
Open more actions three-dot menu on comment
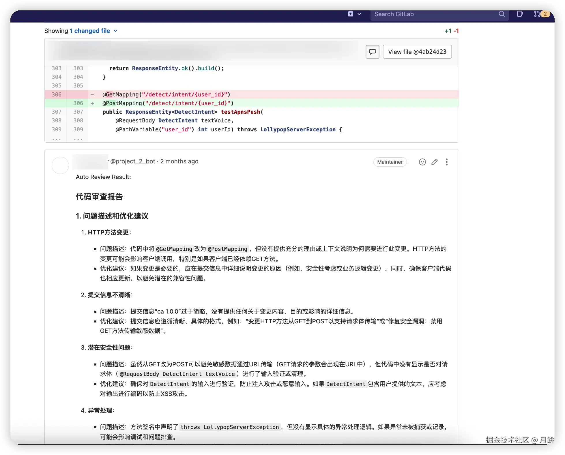446,162
